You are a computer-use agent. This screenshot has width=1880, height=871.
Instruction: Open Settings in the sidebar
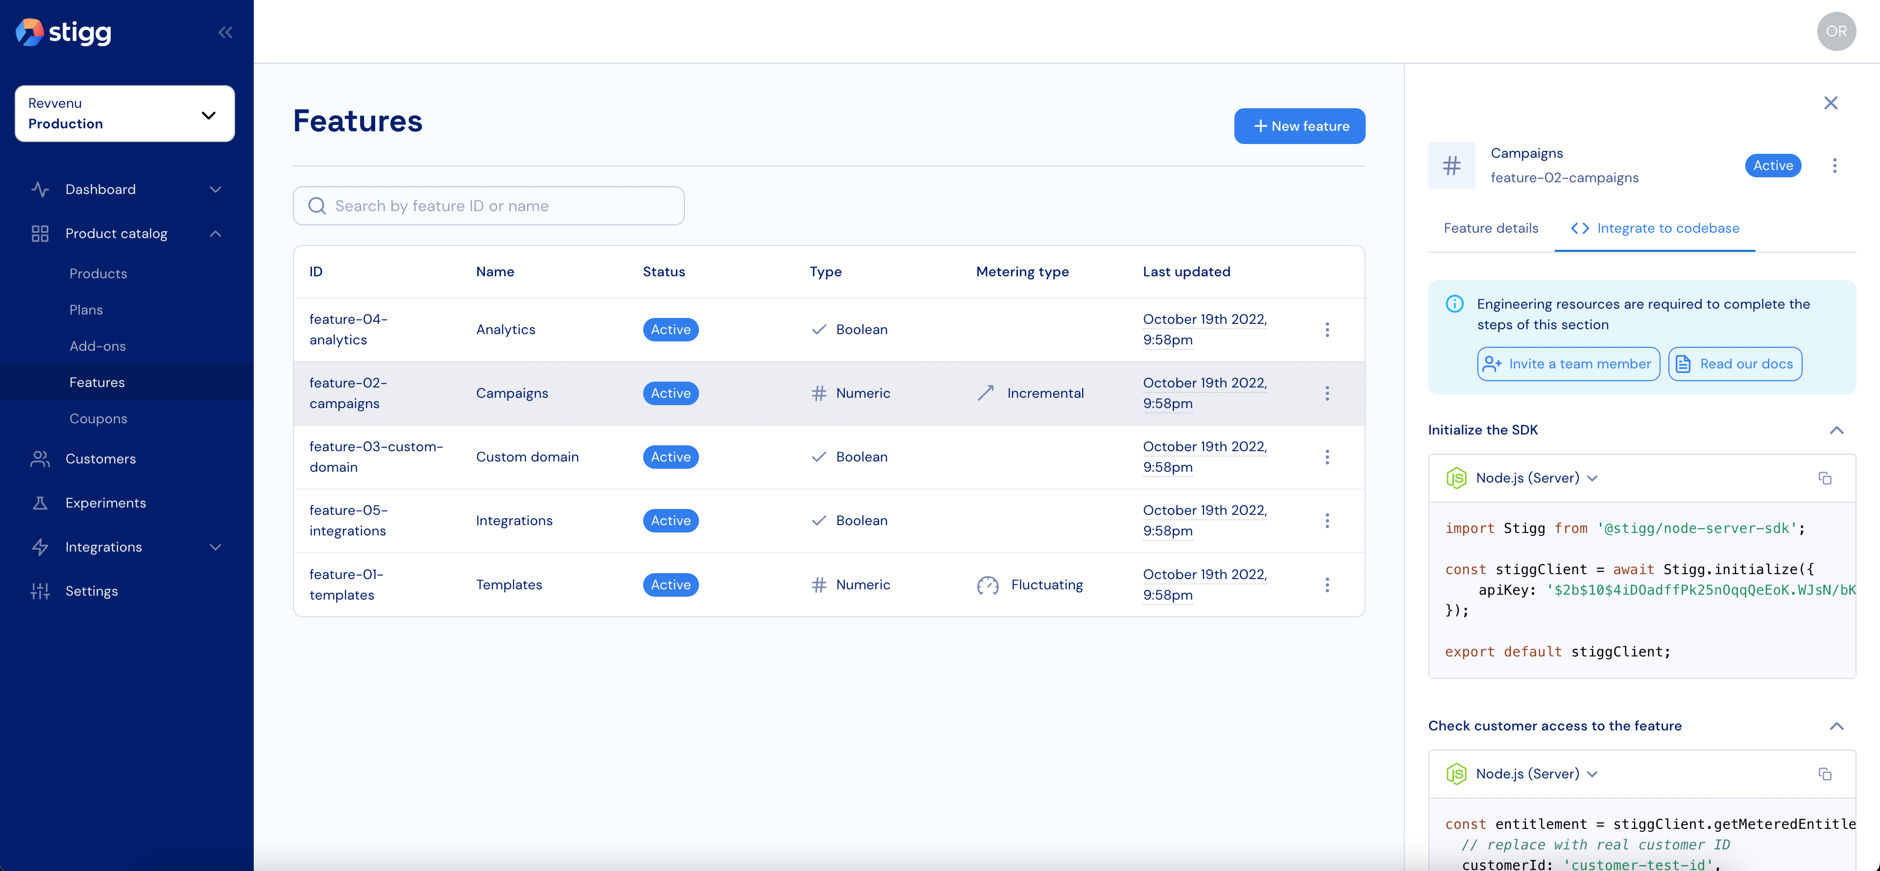[91, 591]
